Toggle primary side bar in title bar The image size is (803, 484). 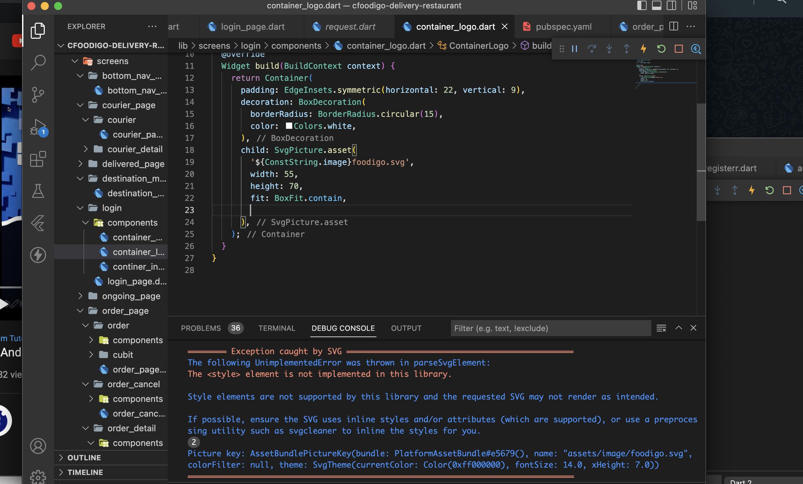pyautogui.click(x=642, y=6)
